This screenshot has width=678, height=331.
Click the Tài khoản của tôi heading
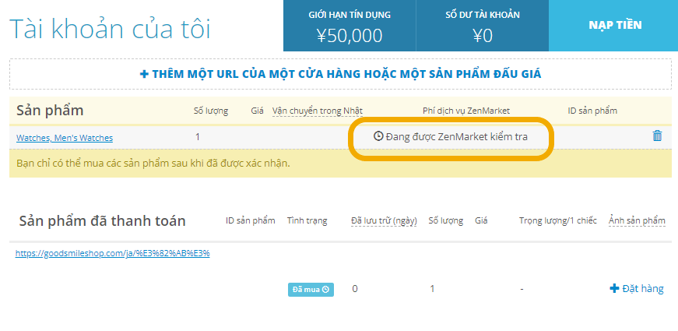tap(110, 30)
